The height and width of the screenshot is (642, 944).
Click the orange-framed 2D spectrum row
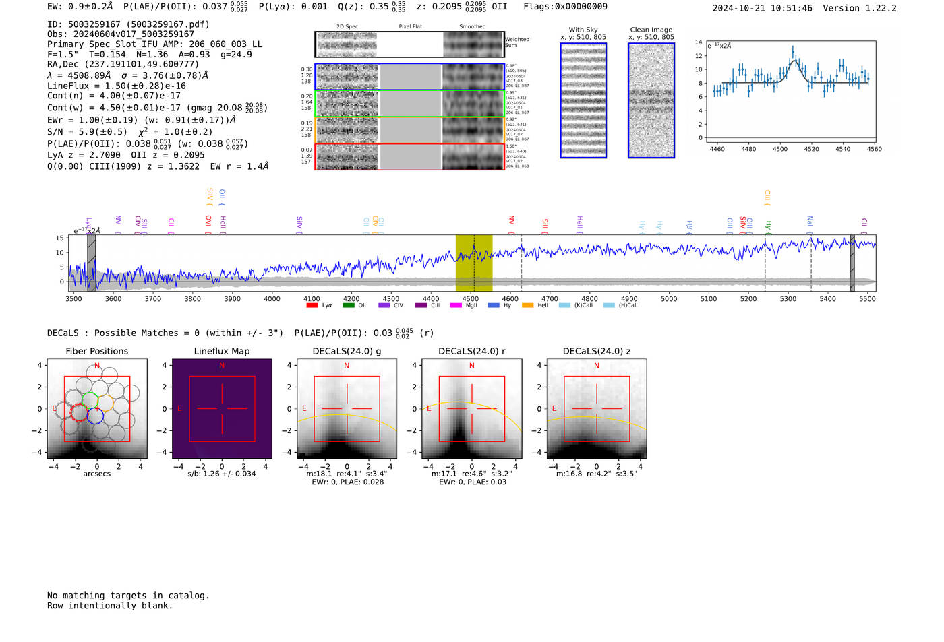pyautogui.click(x=409, y=130)
